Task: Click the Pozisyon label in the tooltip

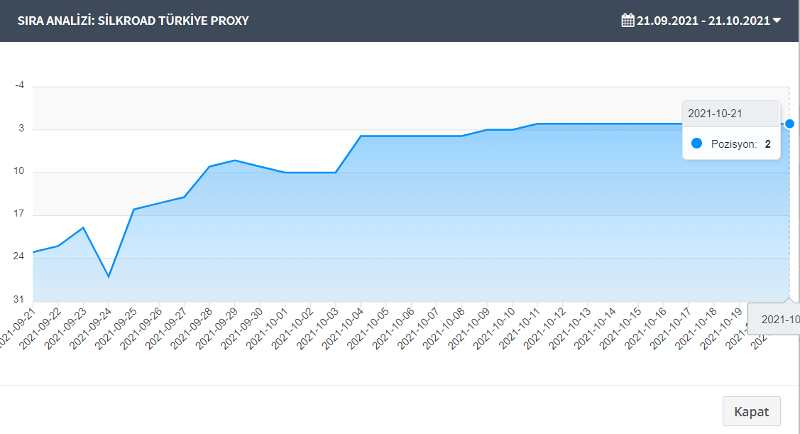Action: click(734, 144)
